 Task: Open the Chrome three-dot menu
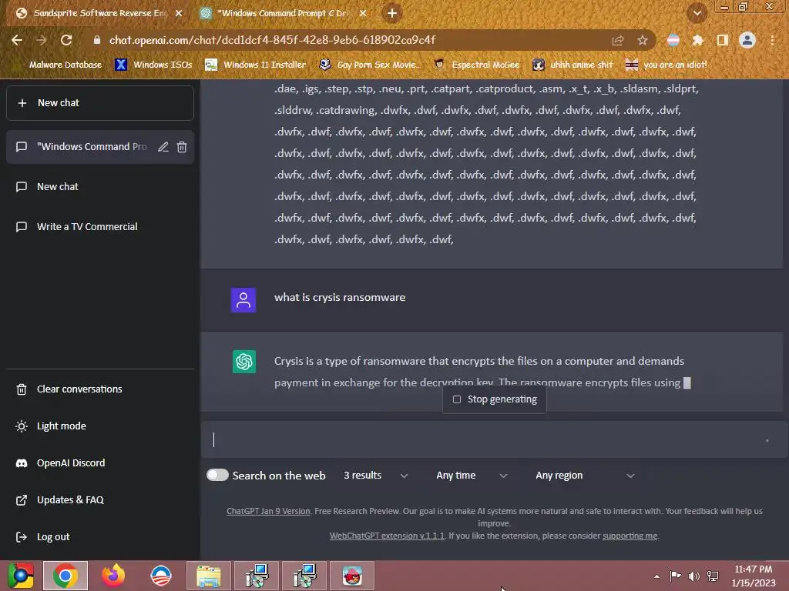pyautogui.click(x=772, y=40)
